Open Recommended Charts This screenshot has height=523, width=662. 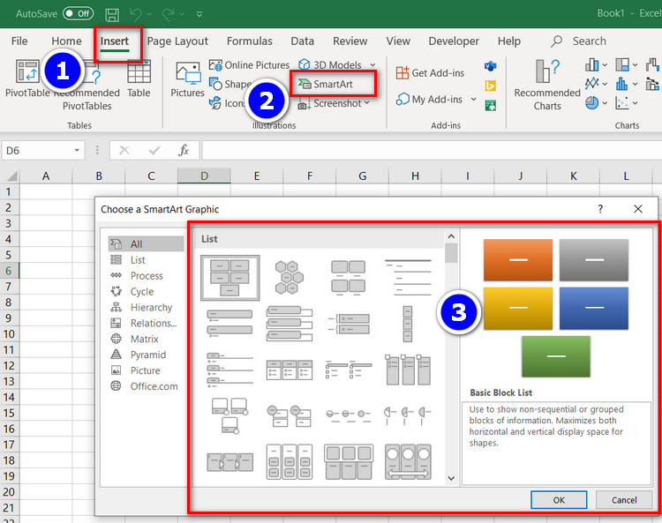pyautogui.click(x=547, y=85)
